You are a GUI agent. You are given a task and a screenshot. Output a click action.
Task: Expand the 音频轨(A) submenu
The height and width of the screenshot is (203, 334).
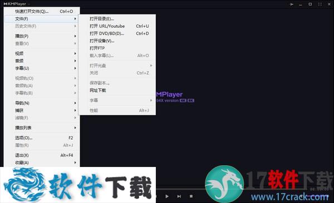(x=42, y=86)
